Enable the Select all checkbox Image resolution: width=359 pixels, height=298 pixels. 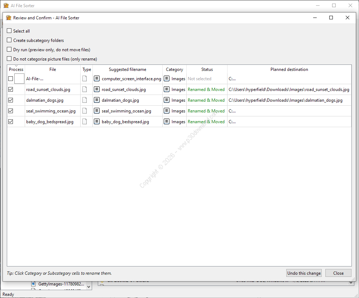click(9, 31)
